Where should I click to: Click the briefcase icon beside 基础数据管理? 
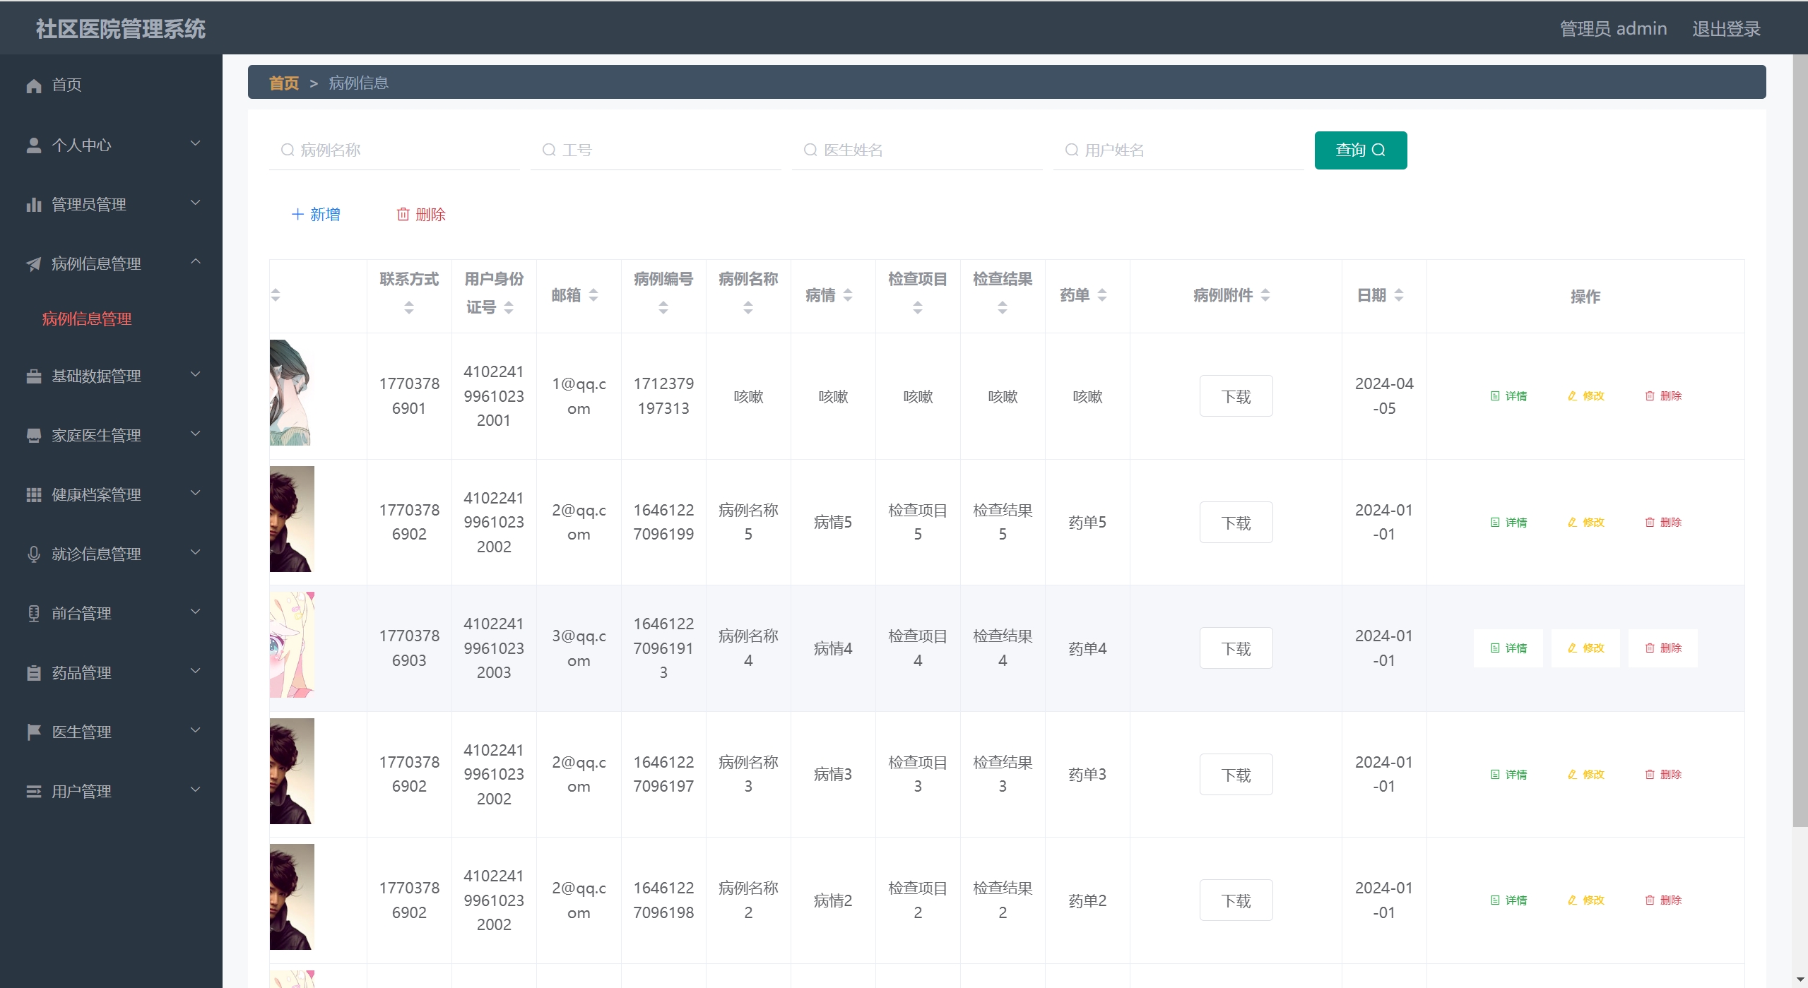point(33,376)
